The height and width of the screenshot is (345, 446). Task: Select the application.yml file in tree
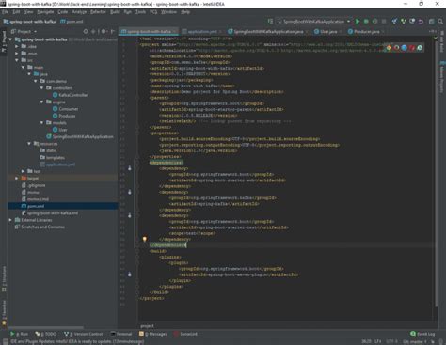(x=60, y=165)
